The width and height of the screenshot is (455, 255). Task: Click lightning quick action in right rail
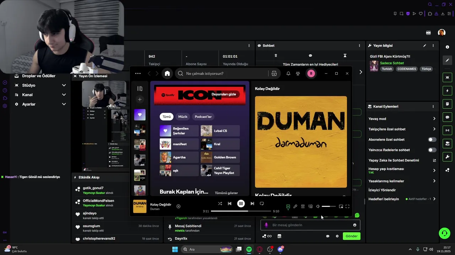[447, 91]
